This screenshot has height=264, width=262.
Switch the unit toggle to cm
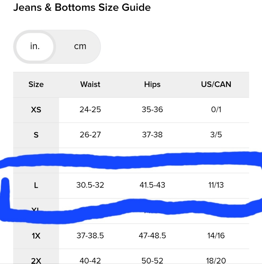pyautogui.click(x=80, y=46)
